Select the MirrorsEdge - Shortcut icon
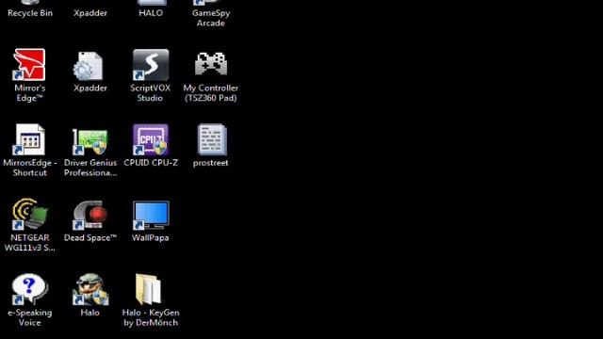 click(29, 139)
